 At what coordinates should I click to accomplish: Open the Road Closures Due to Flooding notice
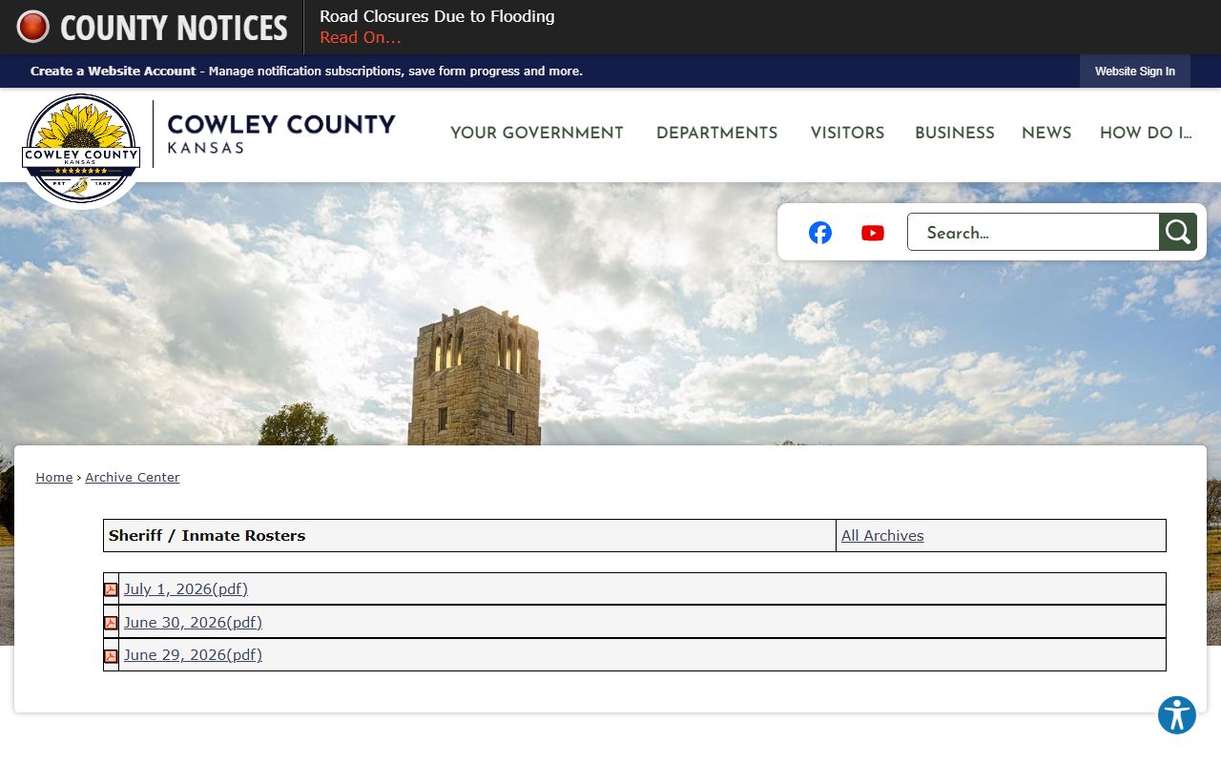pyautogui.click(x=437, y=16)
